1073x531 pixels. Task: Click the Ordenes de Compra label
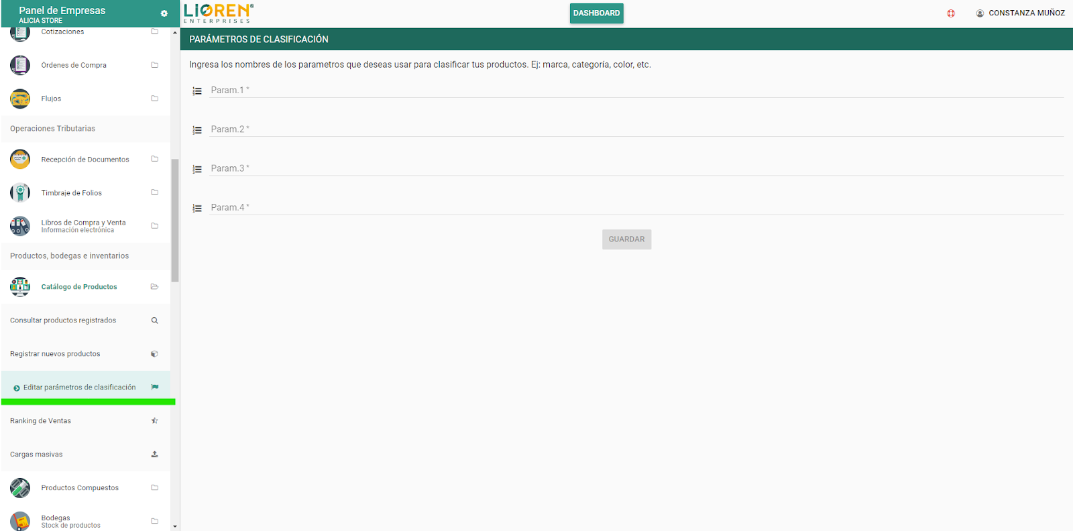(74, 65)
